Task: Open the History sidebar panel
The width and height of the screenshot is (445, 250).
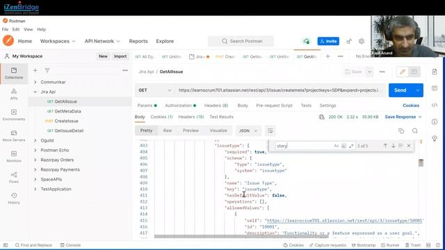Action: coord(14,199)
